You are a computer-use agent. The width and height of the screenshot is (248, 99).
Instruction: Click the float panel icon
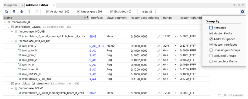pyautogui.click(x=239, y=5)
